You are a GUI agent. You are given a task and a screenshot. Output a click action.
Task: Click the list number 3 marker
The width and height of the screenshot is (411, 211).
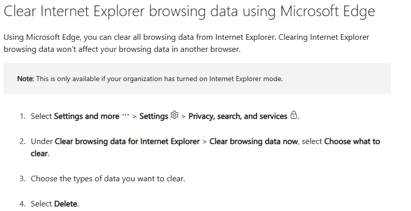23,179
